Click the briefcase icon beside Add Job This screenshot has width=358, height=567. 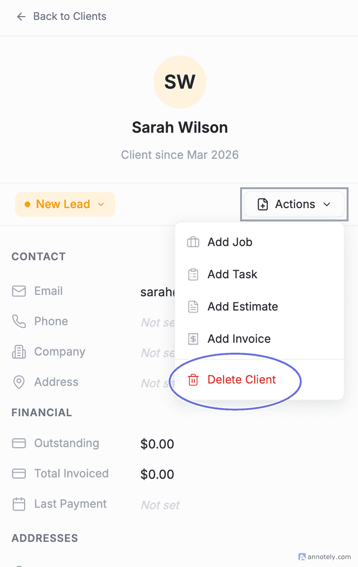tap(193, 242)
